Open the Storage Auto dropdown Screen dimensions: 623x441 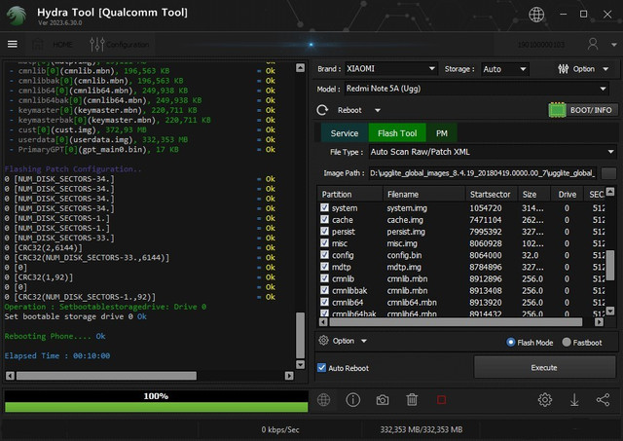505,69
